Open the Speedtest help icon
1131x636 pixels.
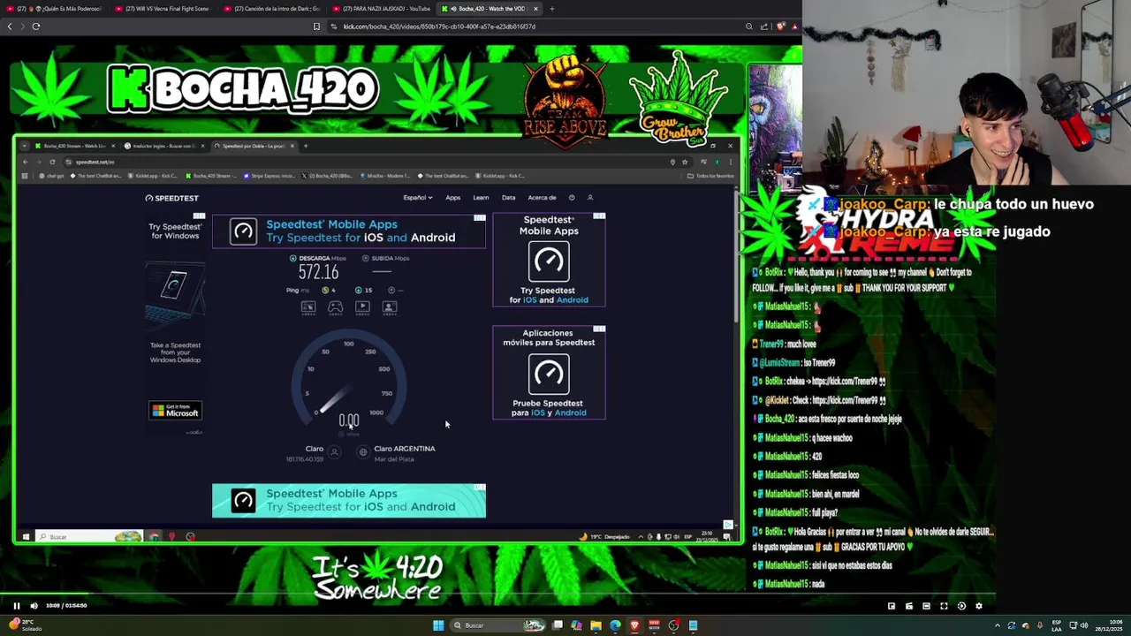572,198
